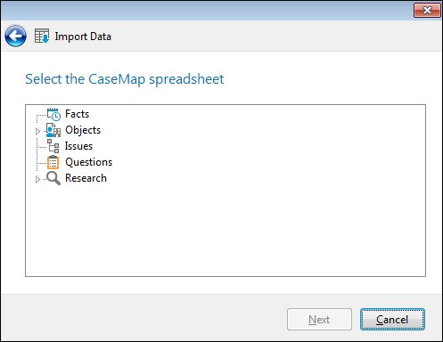The image size is (443, 342).
Task: Choose the Issues spreadsheet label
Action: point(78,146)
